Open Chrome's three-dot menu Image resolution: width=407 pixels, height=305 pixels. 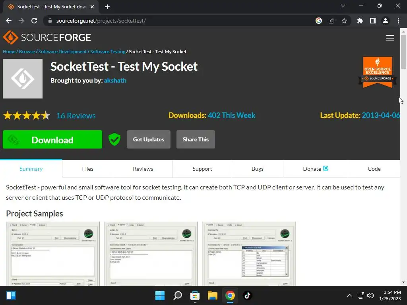tap(398, 21)
